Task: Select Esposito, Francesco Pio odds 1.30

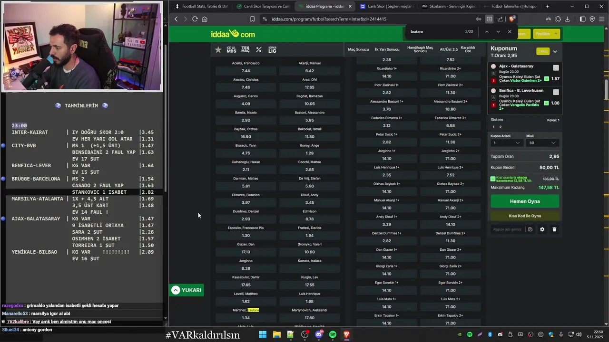Action: point(246,236)
